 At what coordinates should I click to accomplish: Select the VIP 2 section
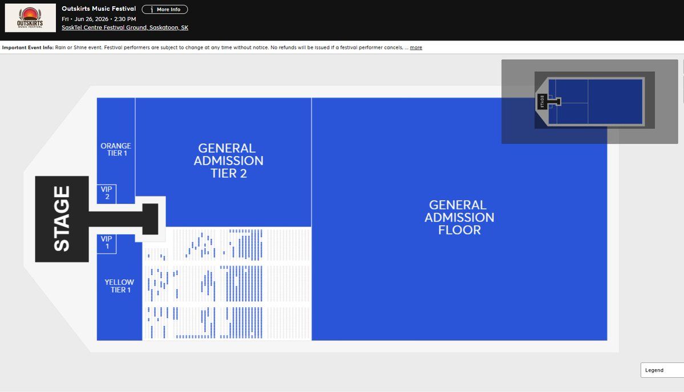pos(107,193)
